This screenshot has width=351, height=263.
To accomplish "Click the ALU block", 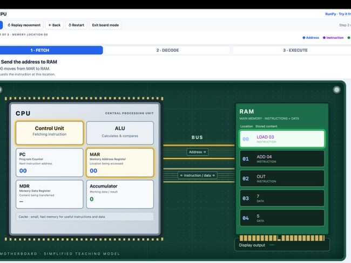I will coord(120,133).
